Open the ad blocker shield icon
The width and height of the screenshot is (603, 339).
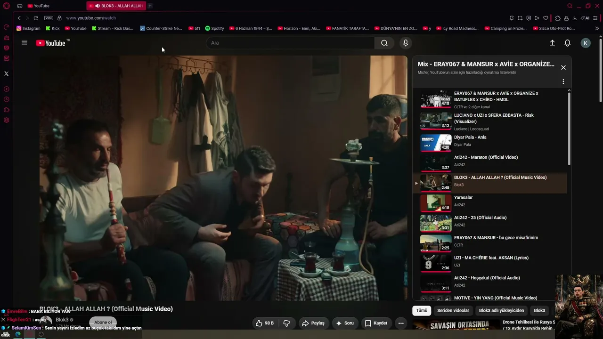pyautogui.click(x=529, y=18)
